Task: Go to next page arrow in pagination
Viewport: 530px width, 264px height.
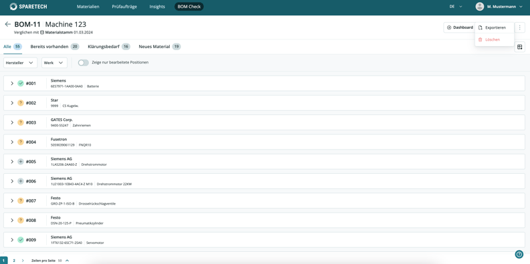Action: [23, 261]
